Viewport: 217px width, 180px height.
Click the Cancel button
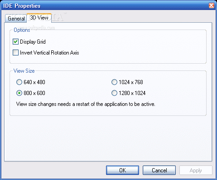pyautogui.click(x=159, y=170)
